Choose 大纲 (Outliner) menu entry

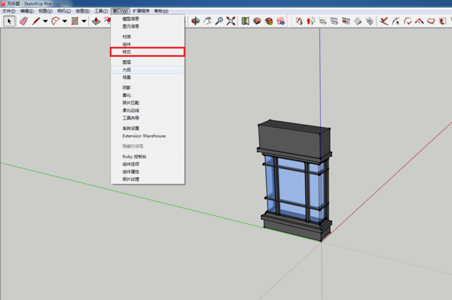point(127,69)
